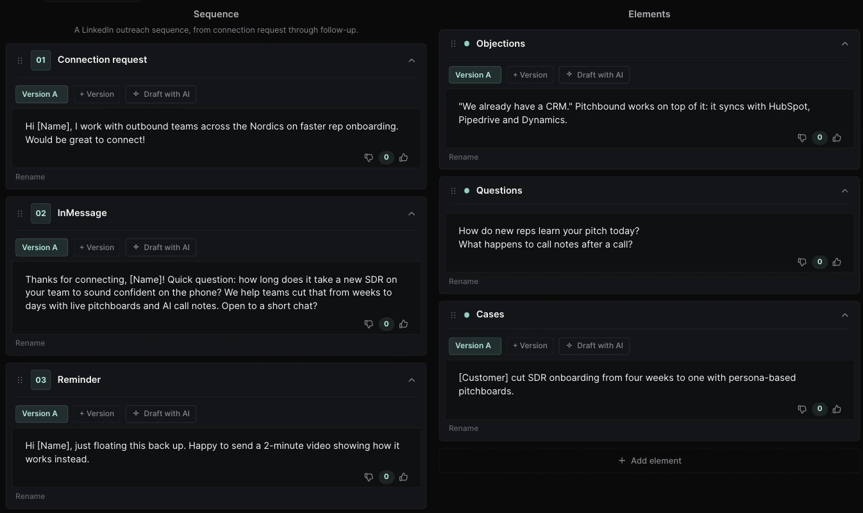Image resolution: width=863 pixels, height=513 pixels.
Task: Thumbs up the Questions text
Action: click(837, 262)
